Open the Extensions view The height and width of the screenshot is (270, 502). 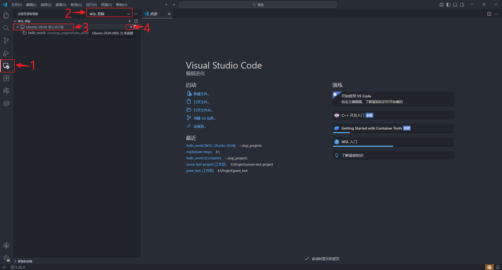tap(6, 78)
